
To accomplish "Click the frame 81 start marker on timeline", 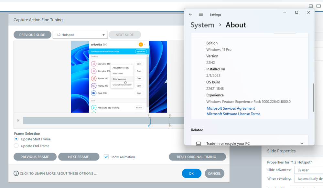I will coord(149,121).
